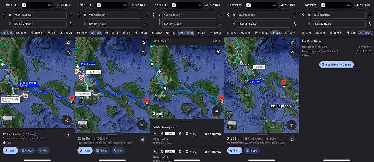Select the blue 10 hr 56 min route label
The width and height of the screenshot is (374, 162).
(x=87, y=65)
